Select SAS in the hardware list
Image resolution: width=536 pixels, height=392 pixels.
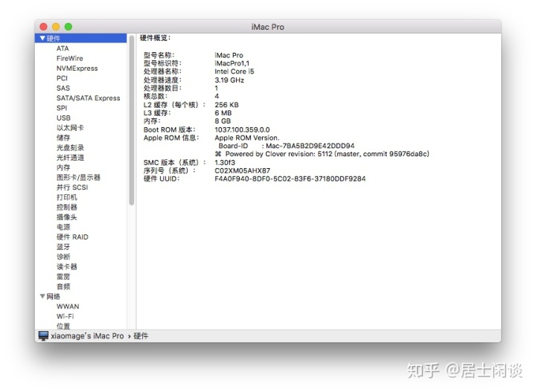click(63, 88)
